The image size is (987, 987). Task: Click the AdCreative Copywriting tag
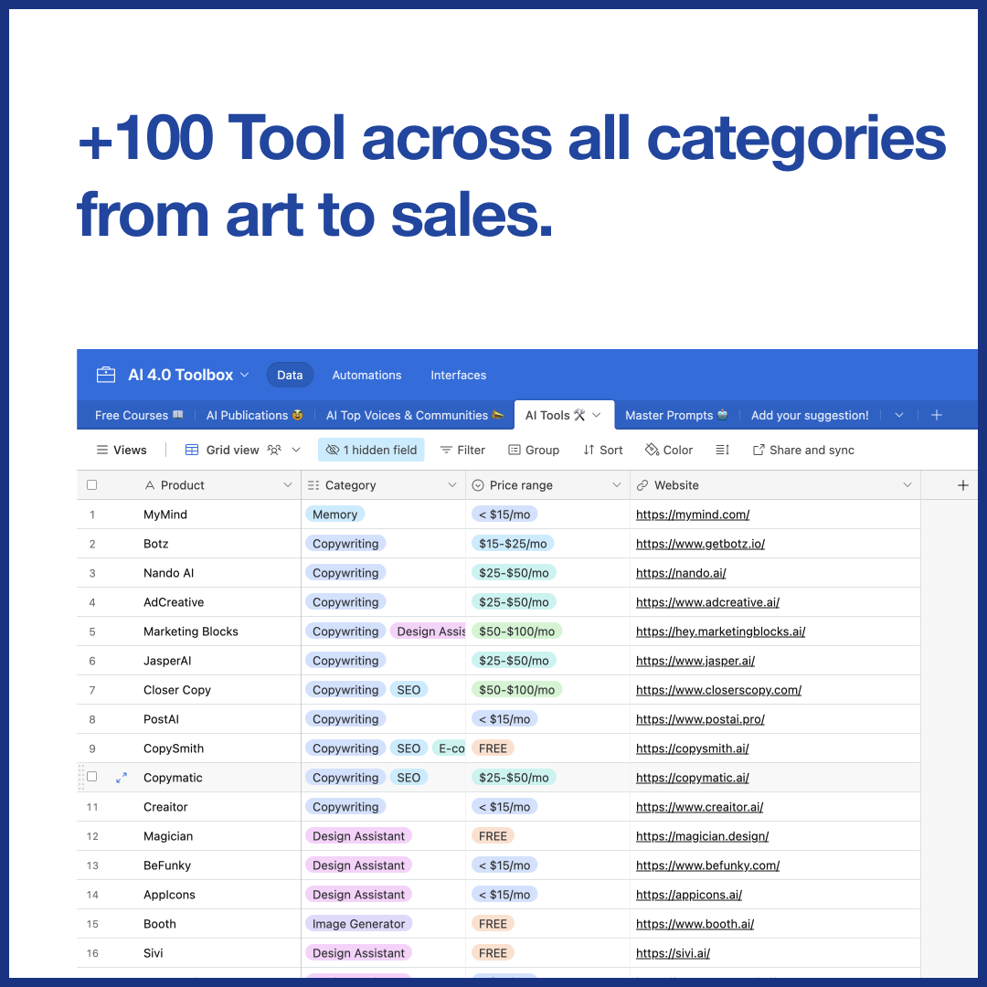[345, 602]
